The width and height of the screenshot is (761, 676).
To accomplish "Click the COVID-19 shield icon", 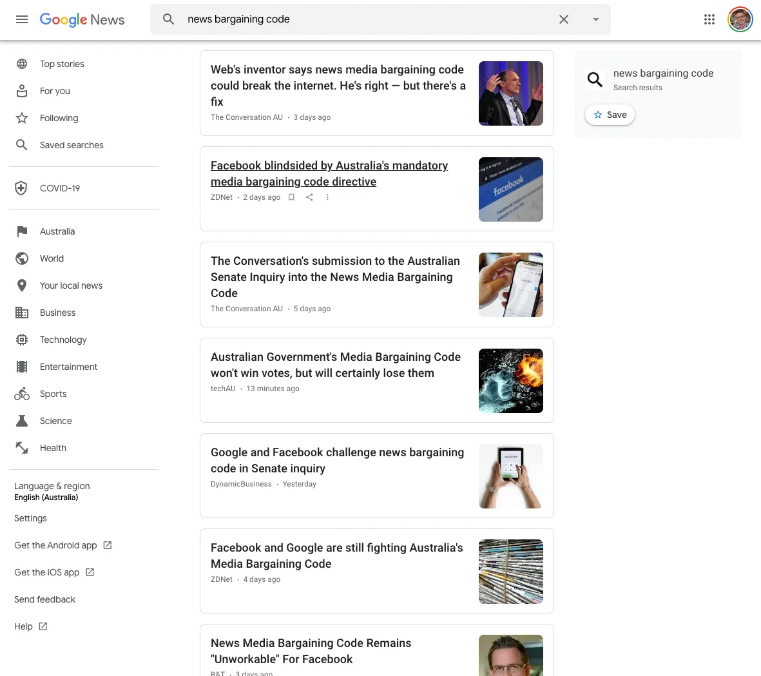I will 21,188.
